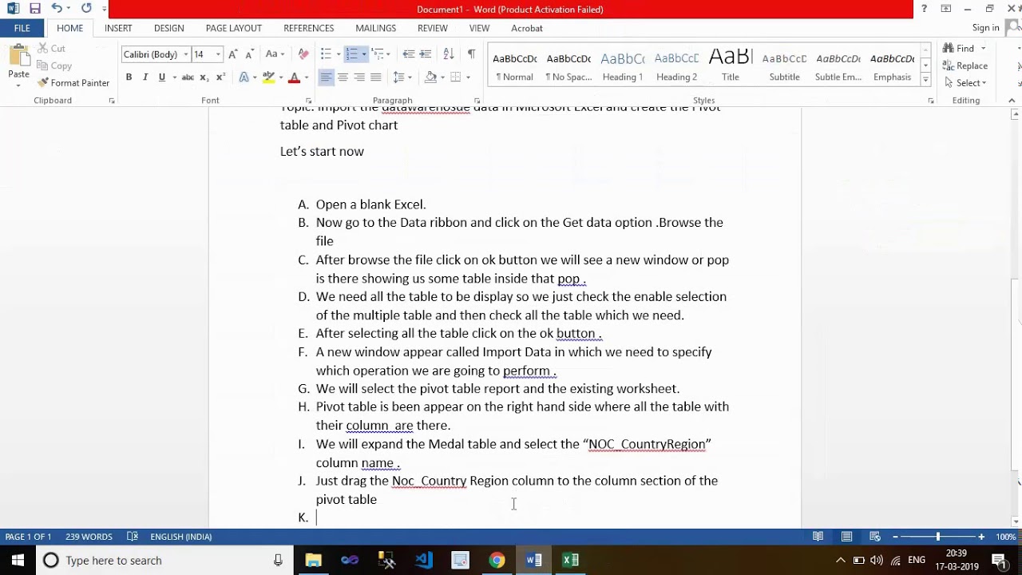Image resolution: width=1022 pixels, height=575 pixels.
Task: Increase the paragraph indent
Action: (426, 54)
